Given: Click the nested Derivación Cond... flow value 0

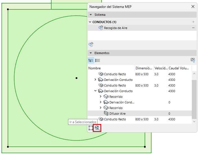Looking at the screenshot, I should [169, 102].
